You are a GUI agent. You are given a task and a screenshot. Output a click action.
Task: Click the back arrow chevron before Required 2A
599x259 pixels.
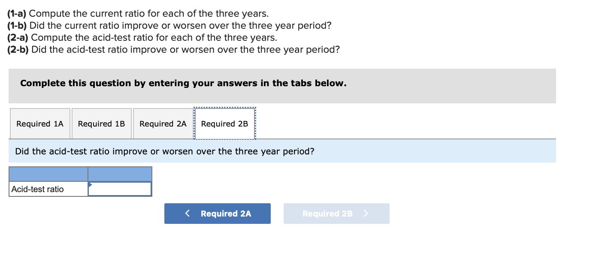pyautogui.click(x=187, y=213)
